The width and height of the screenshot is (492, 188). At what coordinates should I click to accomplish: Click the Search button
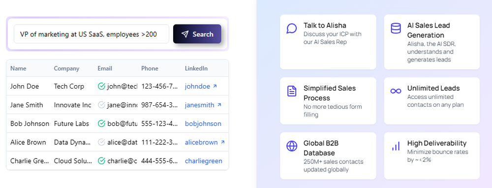(197, 34)
